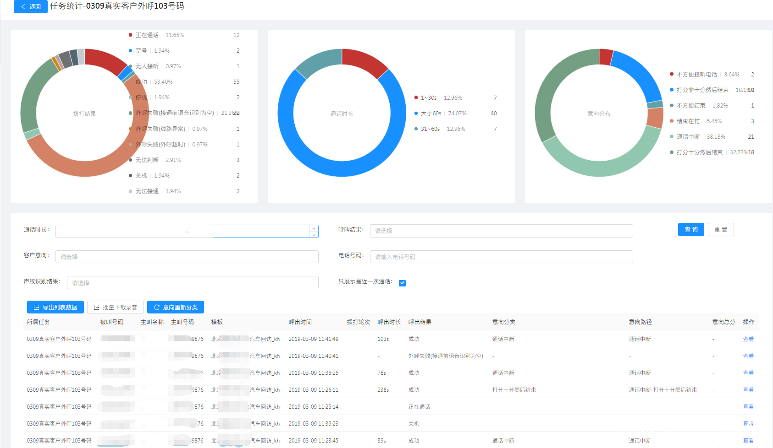The width and height of the screenshot is (773, 448).
Task: Click the back arrow button labeled 返回
Action: [30, 6]
